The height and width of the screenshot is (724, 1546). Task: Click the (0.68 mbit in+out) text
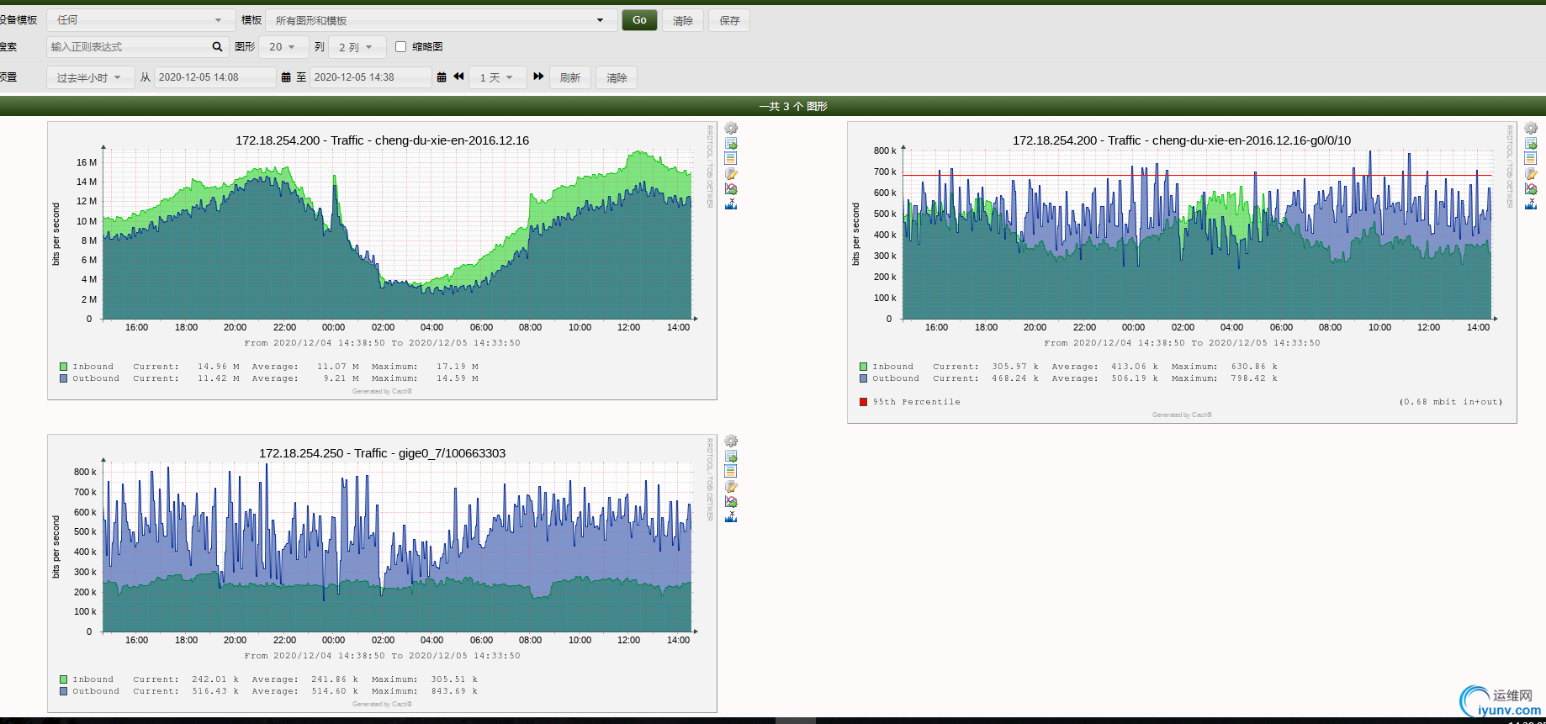(x=1451, y=402)
